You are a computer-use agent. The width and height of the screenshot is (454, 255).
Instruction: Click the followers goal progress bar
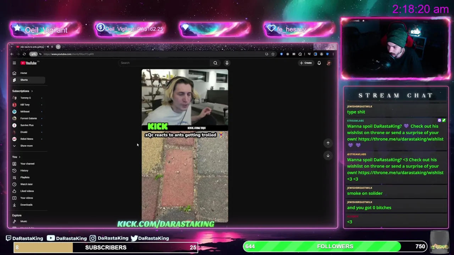(335, 246)
